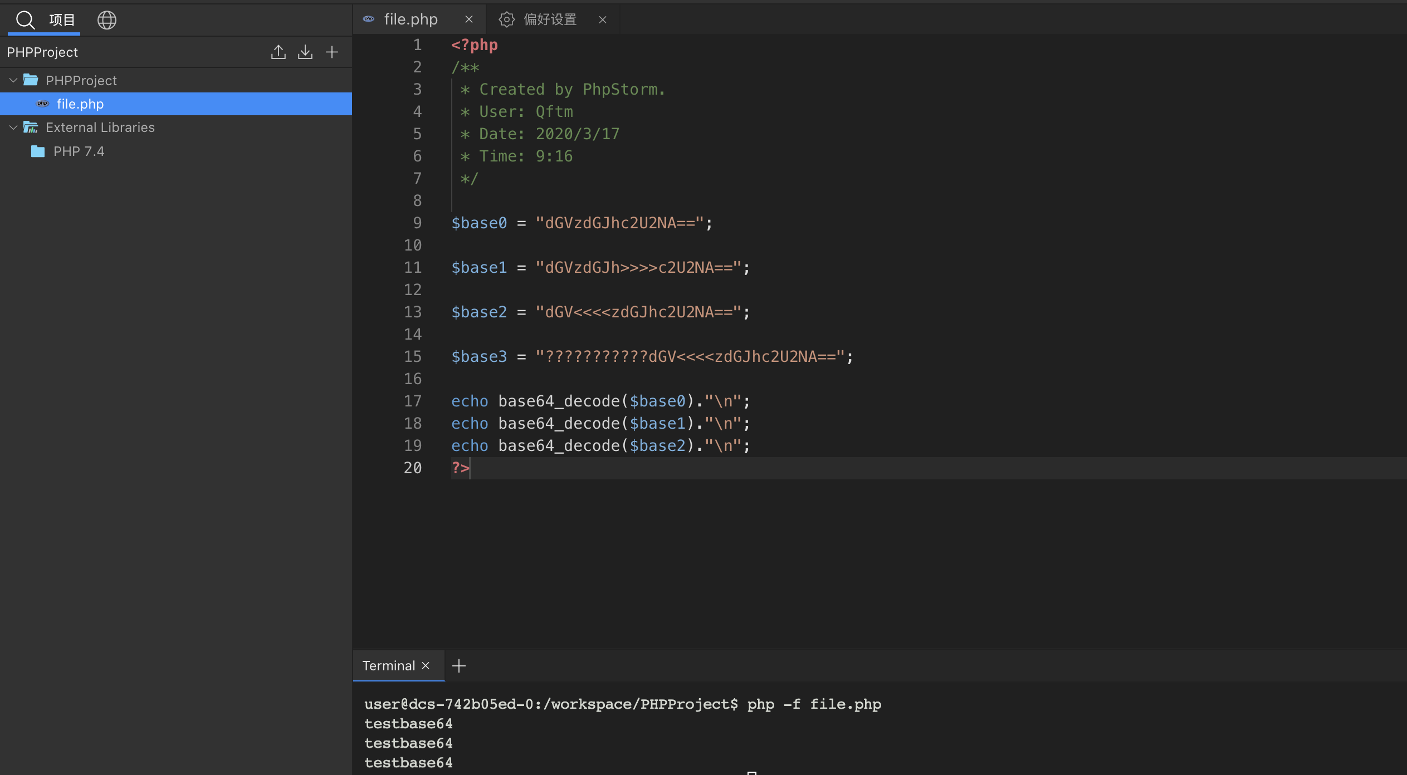Click the string "dGVzdGJhc2U2NA==" on line 9
This screenshot has height=775, width=1407.
[619, 223]
